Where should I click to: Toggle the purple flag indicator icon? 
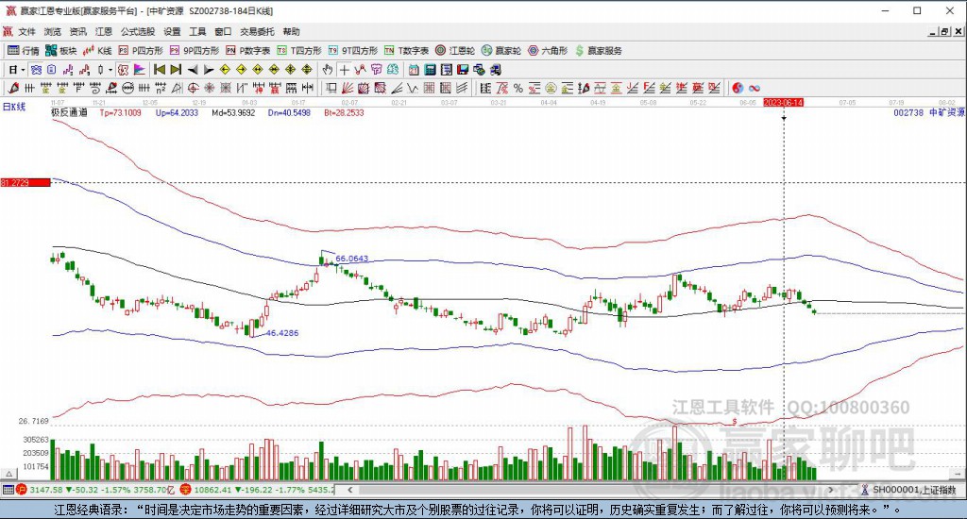(x=140, y=70)
